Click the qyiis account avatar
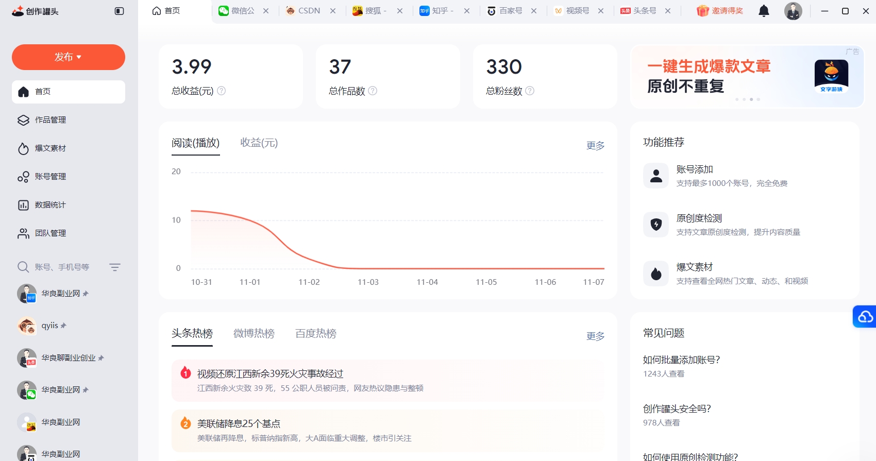Screen dimensions: 876x461 coord(27,326)
